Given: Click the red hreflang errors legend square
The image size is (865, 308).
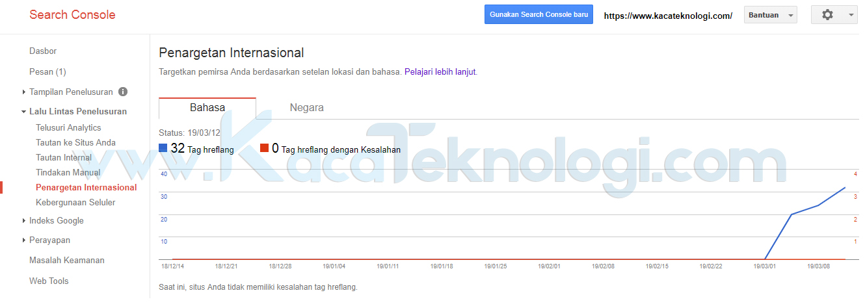Looking at the screenshot, I should tap(264, 148).
